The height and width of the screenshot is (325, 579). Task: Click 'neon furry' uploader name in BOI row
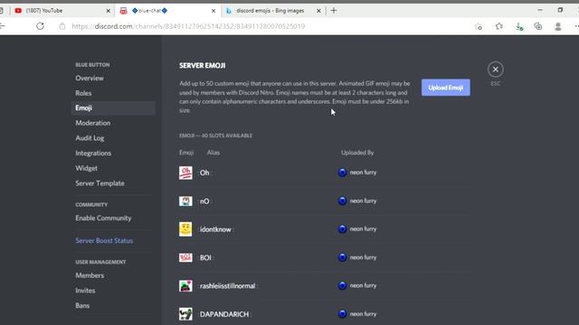click(363, 257)
